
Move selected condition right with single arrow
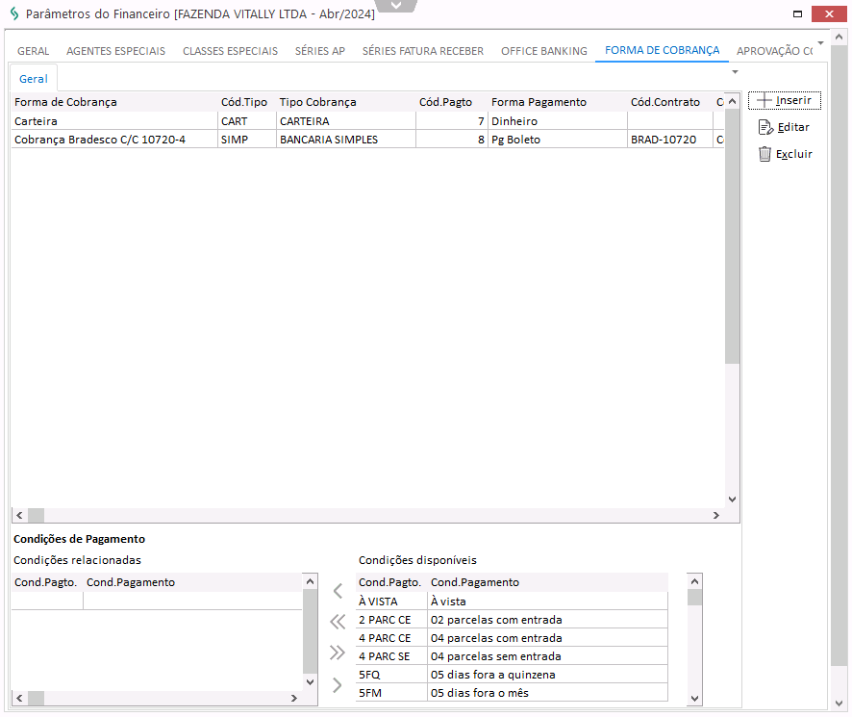pyautogui.click(x=337, y=685)
